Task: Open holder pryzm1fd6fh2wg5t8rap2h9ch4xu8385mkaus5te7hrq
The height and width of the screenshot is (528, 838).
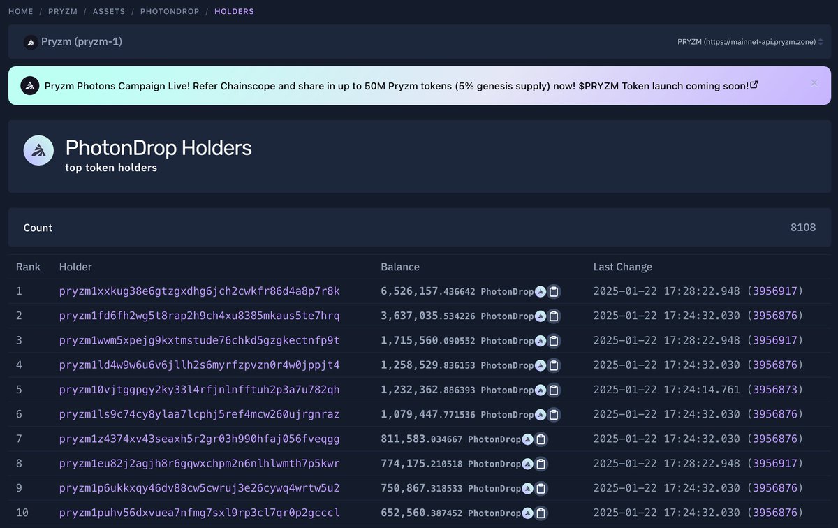Action: (200, 316)
